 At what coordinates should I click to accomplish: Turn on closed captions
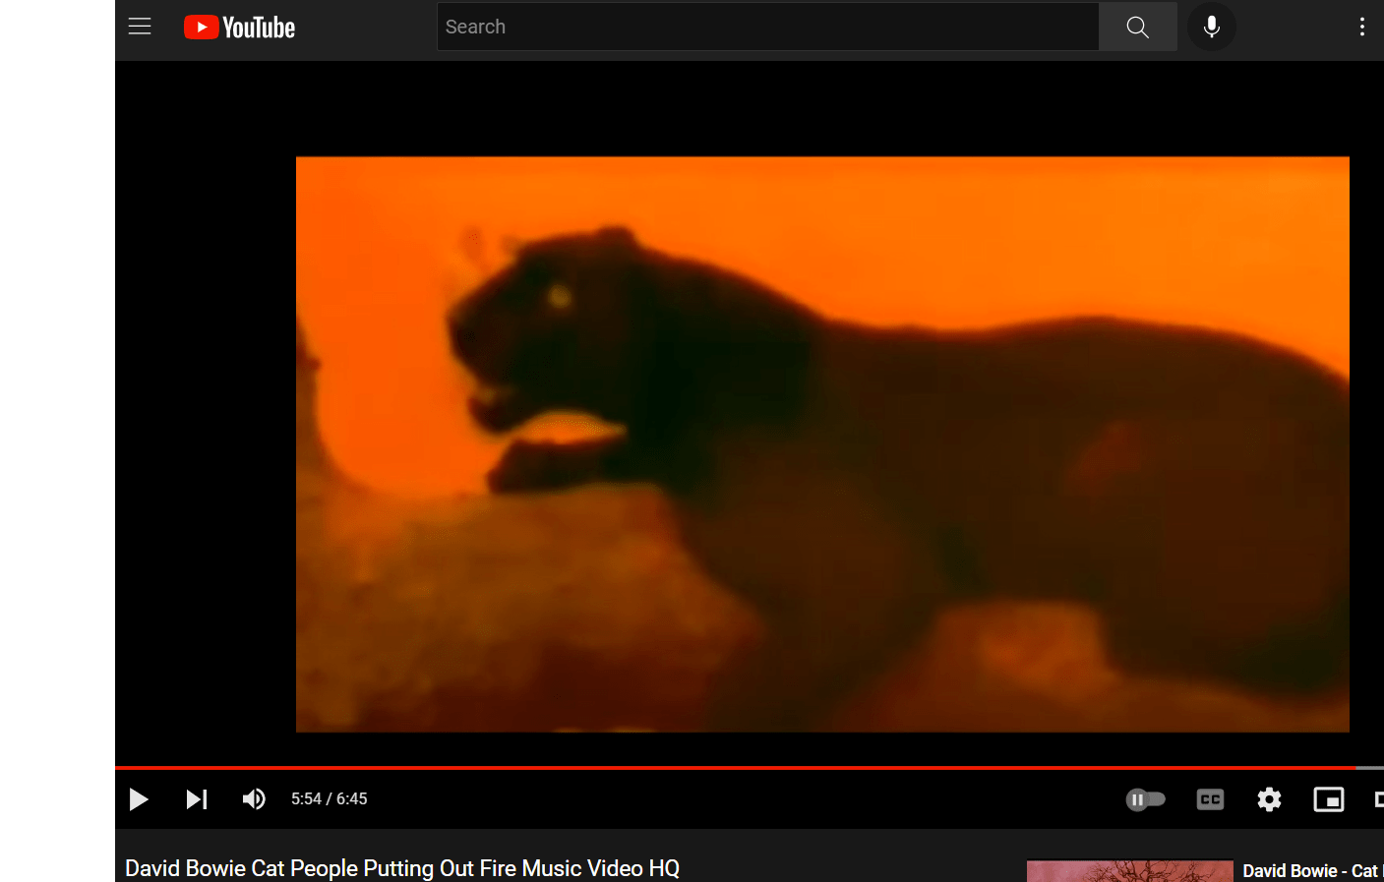(x=1210, y=799)
